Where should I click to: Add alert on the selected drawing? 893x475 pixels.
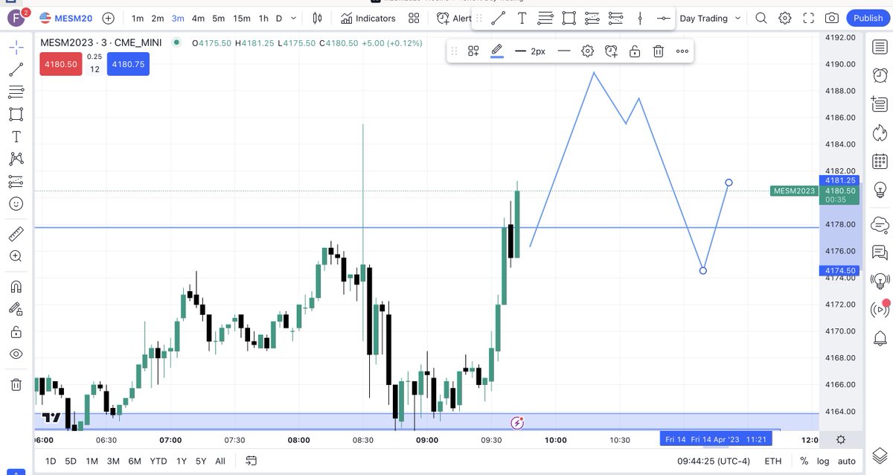click(x=611, y=51)
